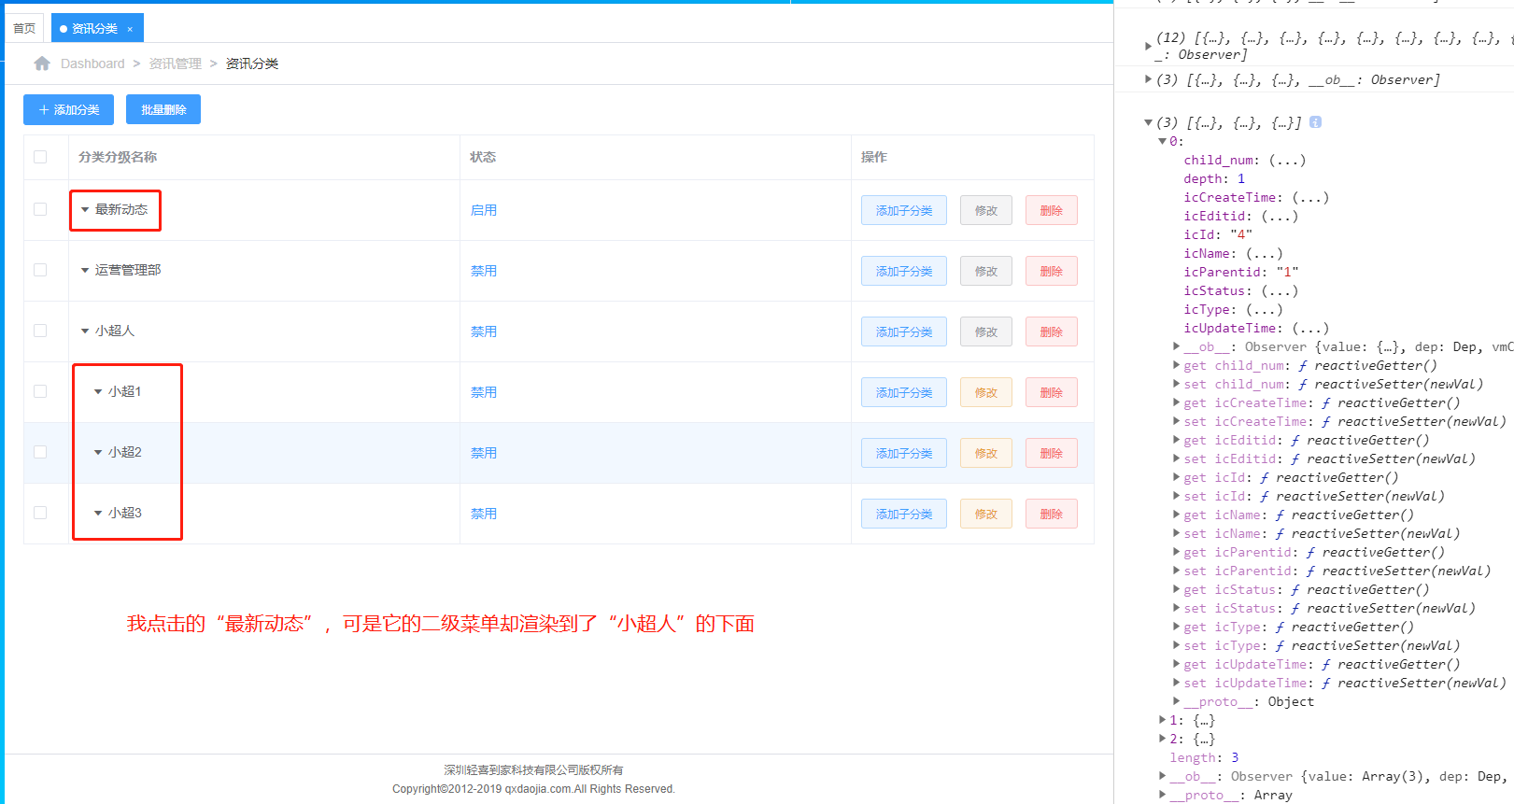Viewport: 1514px width, 804px height.
Task: Add subcategory to 最新动态
Action: click(x=904, y=210)
